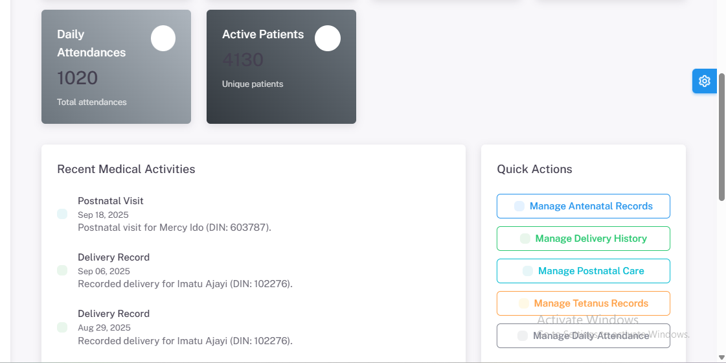Image resolution: width=726 pixels, height=363 pixels.
Task: Click the Active Patients card circle icon
Action: [x=328, y=38]
